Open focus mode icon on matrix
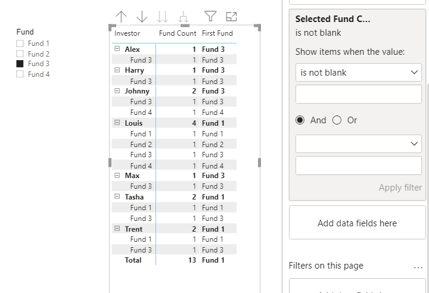The height and width of the screenshot is (293, 429). pos(231,17)
